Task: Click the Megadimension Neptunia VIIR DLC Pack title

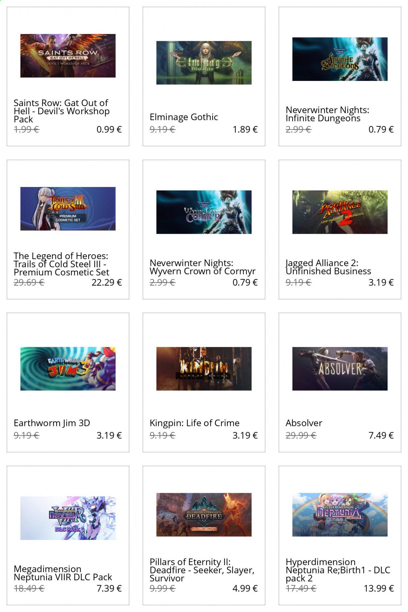Action: pos(63,573)
